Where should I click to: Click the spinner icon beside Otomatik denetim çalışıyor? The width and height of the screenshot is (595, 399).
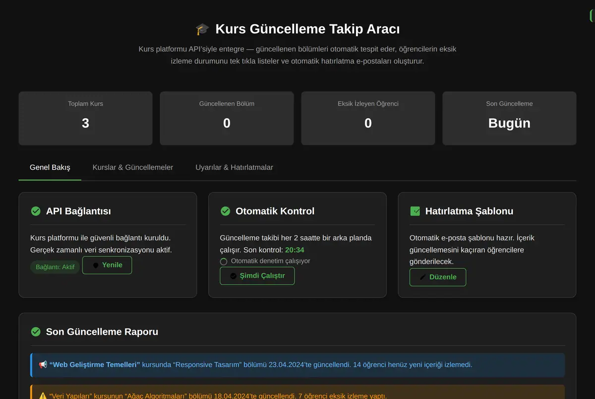pos(224,261)
